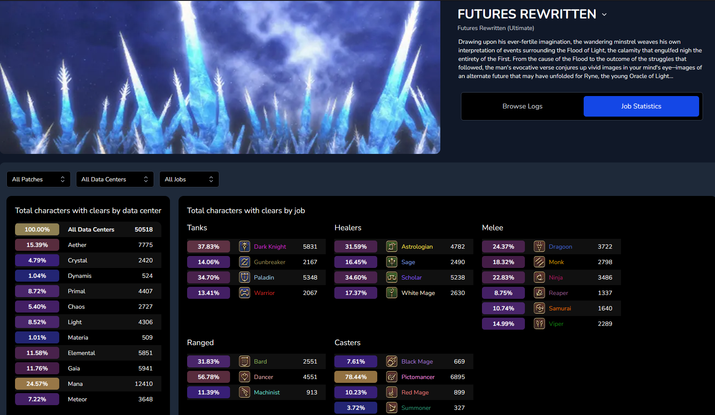Click the Summoner job icon
Viewport: 715px width, 415px height.
[x=392, y=408]
